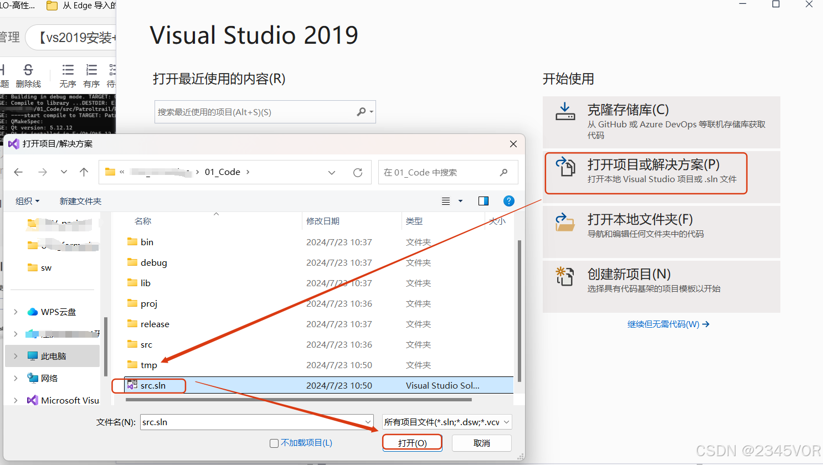This screenshot has width=823, height=465.
Task: Click the Microsoft Visual Studio tree icon
Action: (x=33, y=400)
